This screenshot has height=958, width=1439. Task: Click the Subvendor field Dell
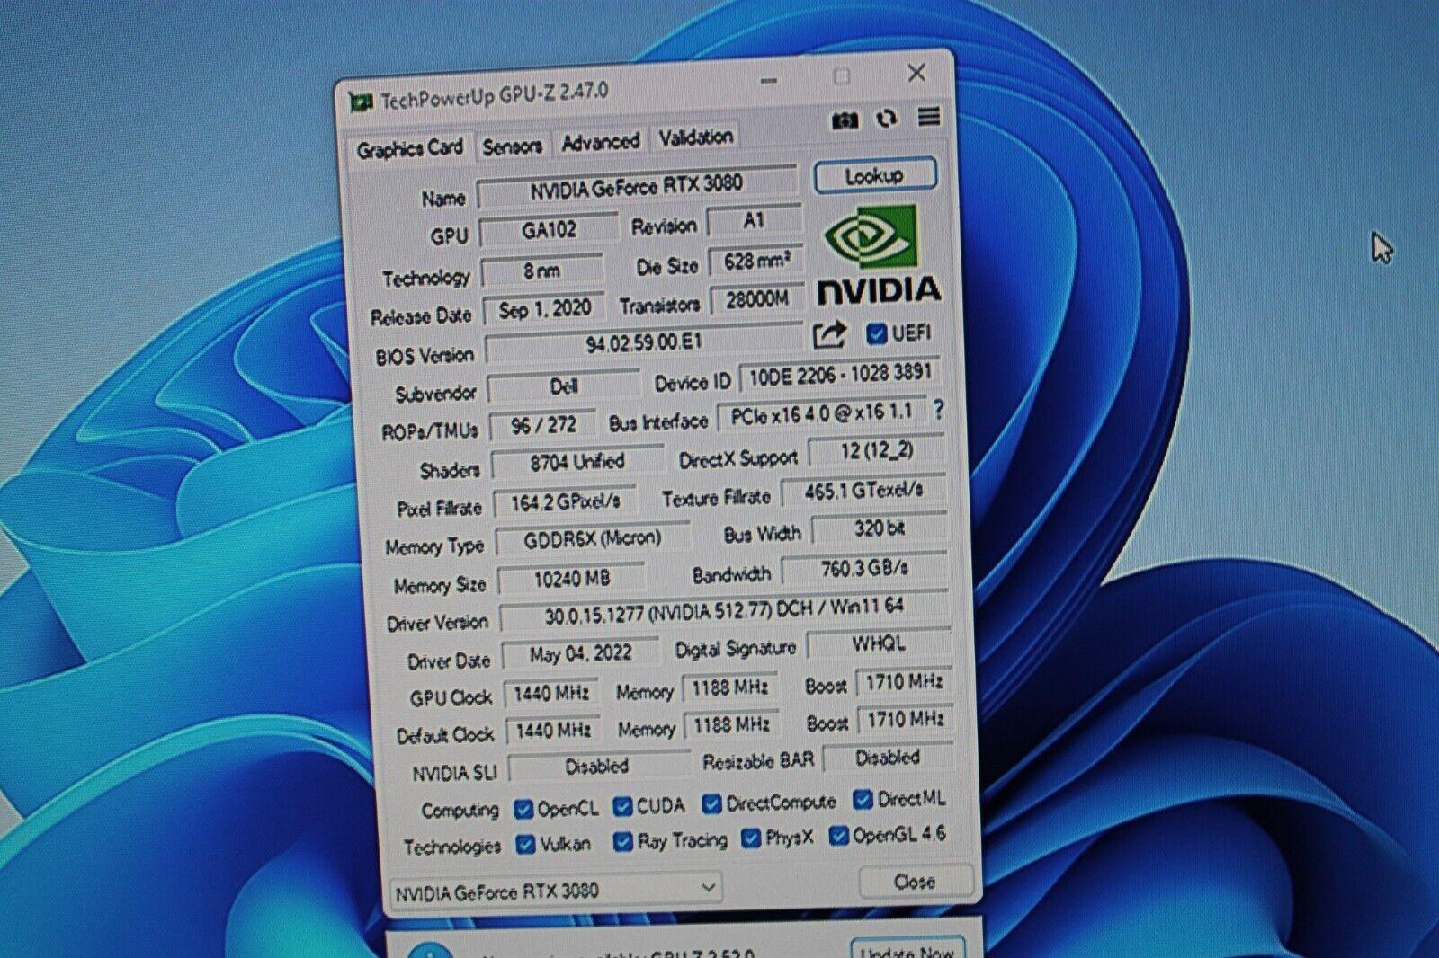pos(564,386)
